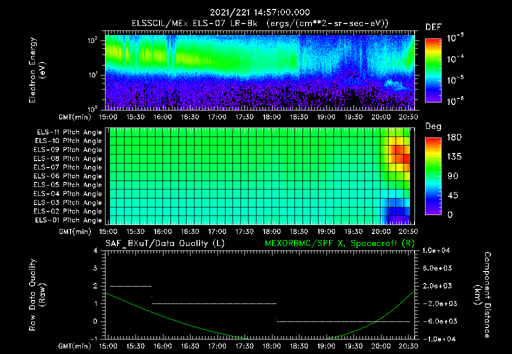Click the 45 value on Deg scale
This screenshot has height=354, width=512.
pyautogui.click(x=453, y=195)
